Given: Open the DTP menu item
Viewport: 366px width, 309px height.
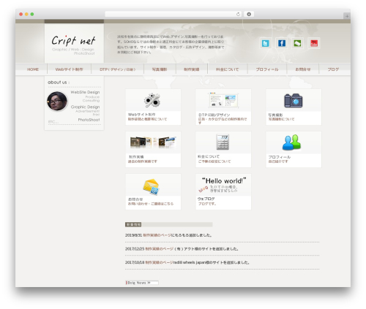Looking at the screenshot, I should (118, 69).
